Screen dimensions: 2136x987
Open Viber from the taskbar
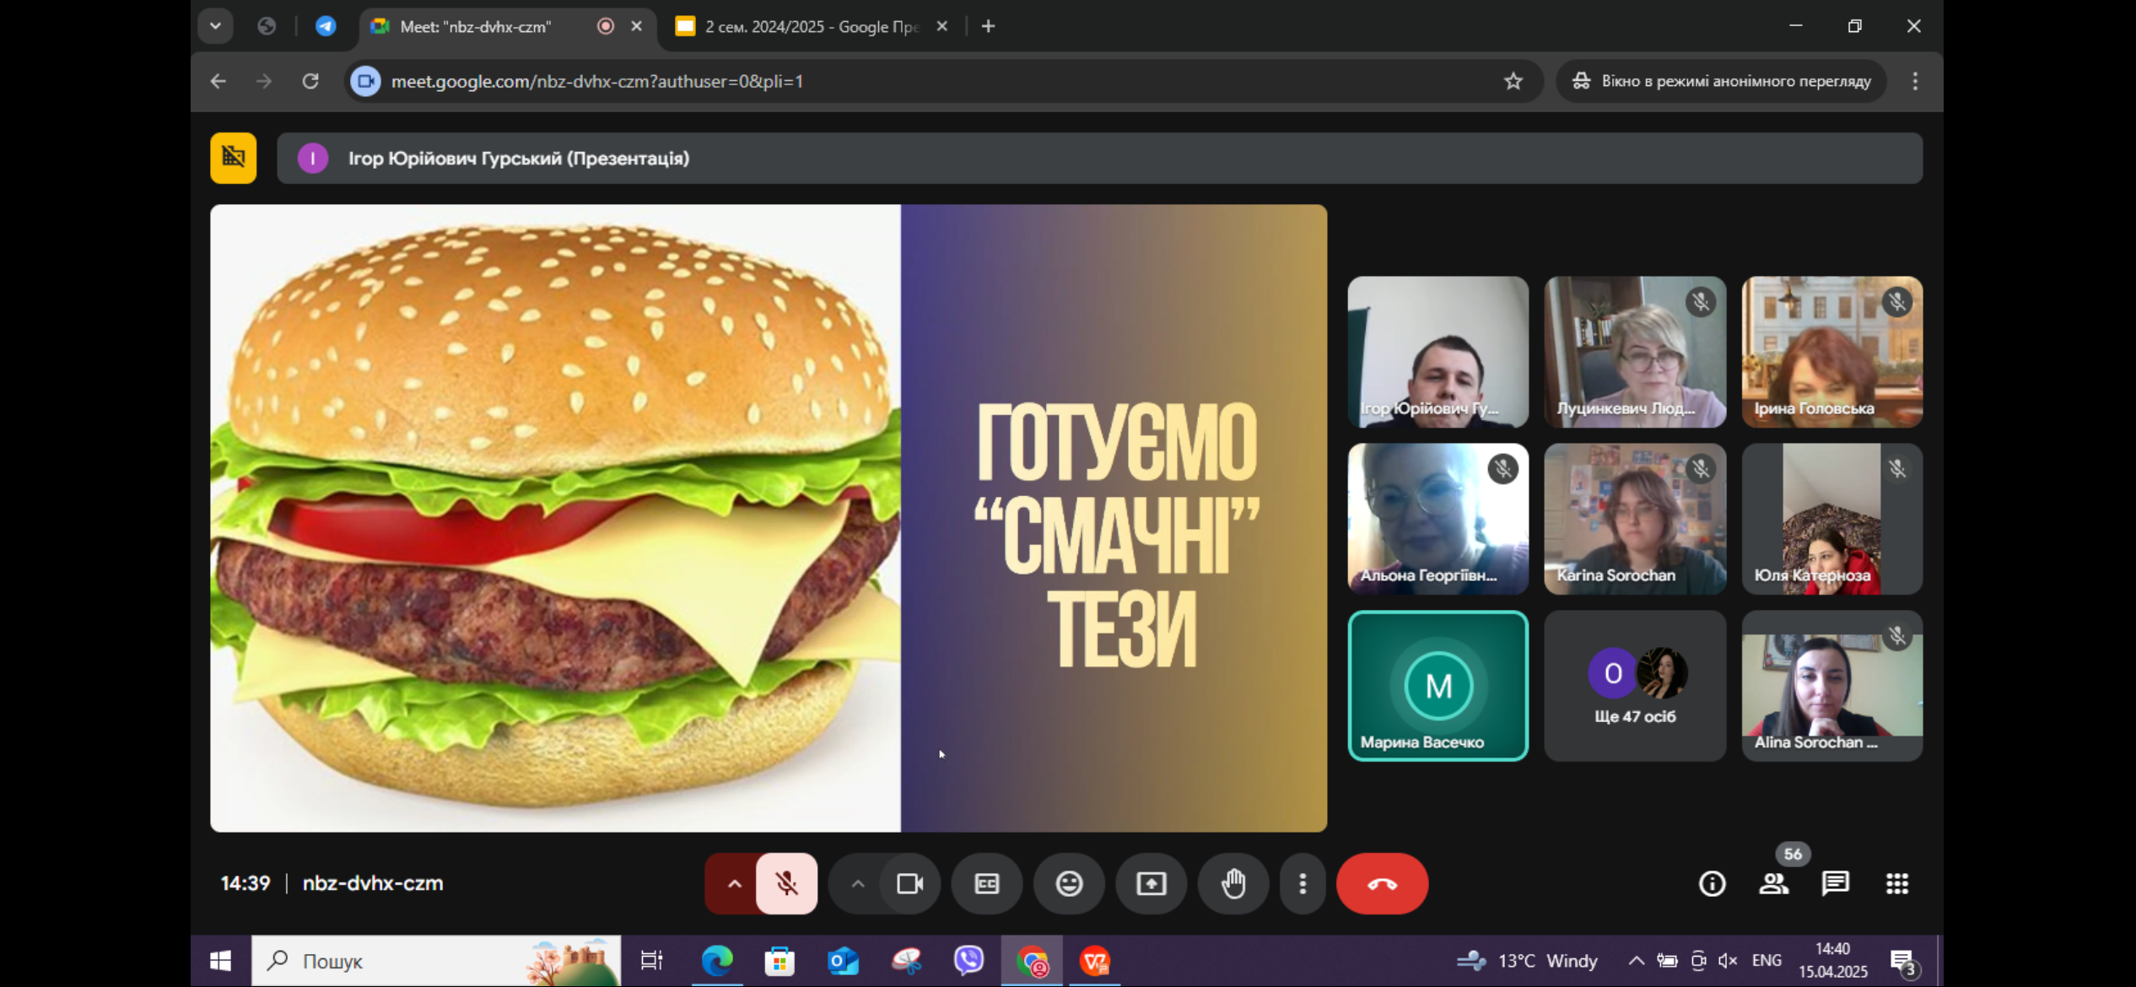[968, 961]
